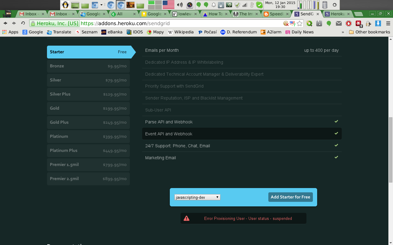Screen dimensions: 393x245
Task: Select the Bronze $9.95/mo plan
Action: tap(88, 66)
